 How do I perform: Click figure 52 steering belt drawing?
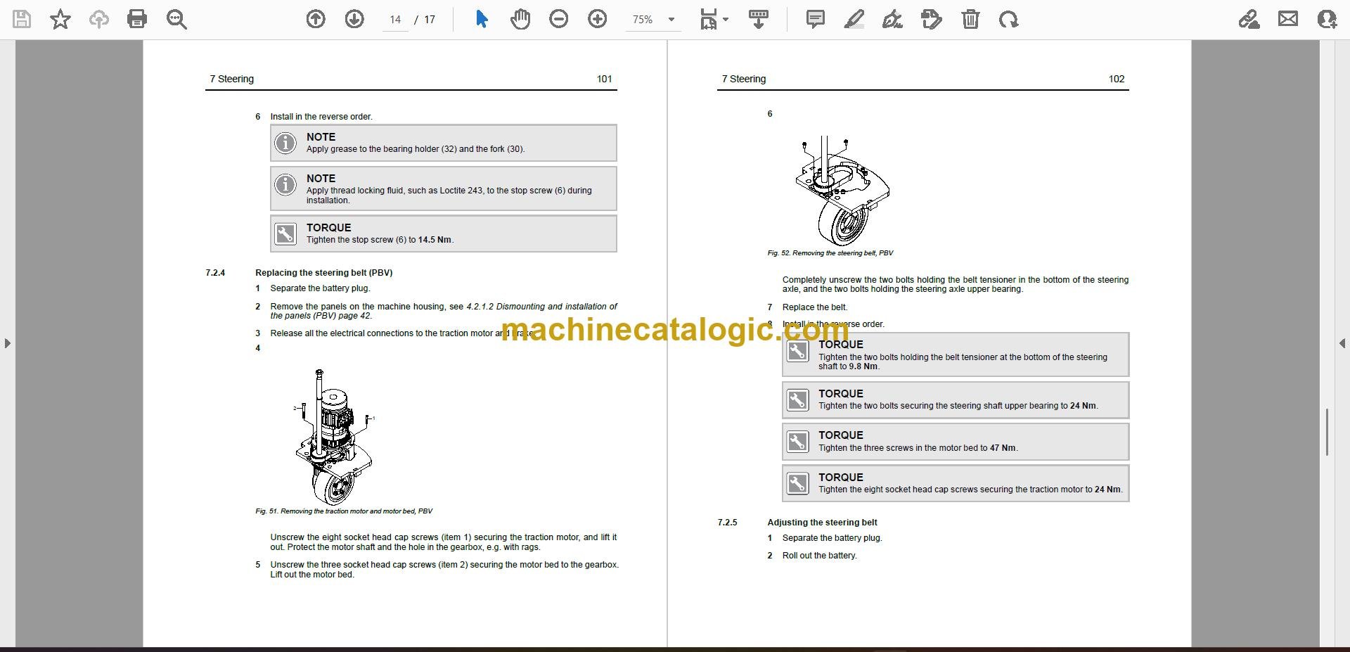pos(842,190)
